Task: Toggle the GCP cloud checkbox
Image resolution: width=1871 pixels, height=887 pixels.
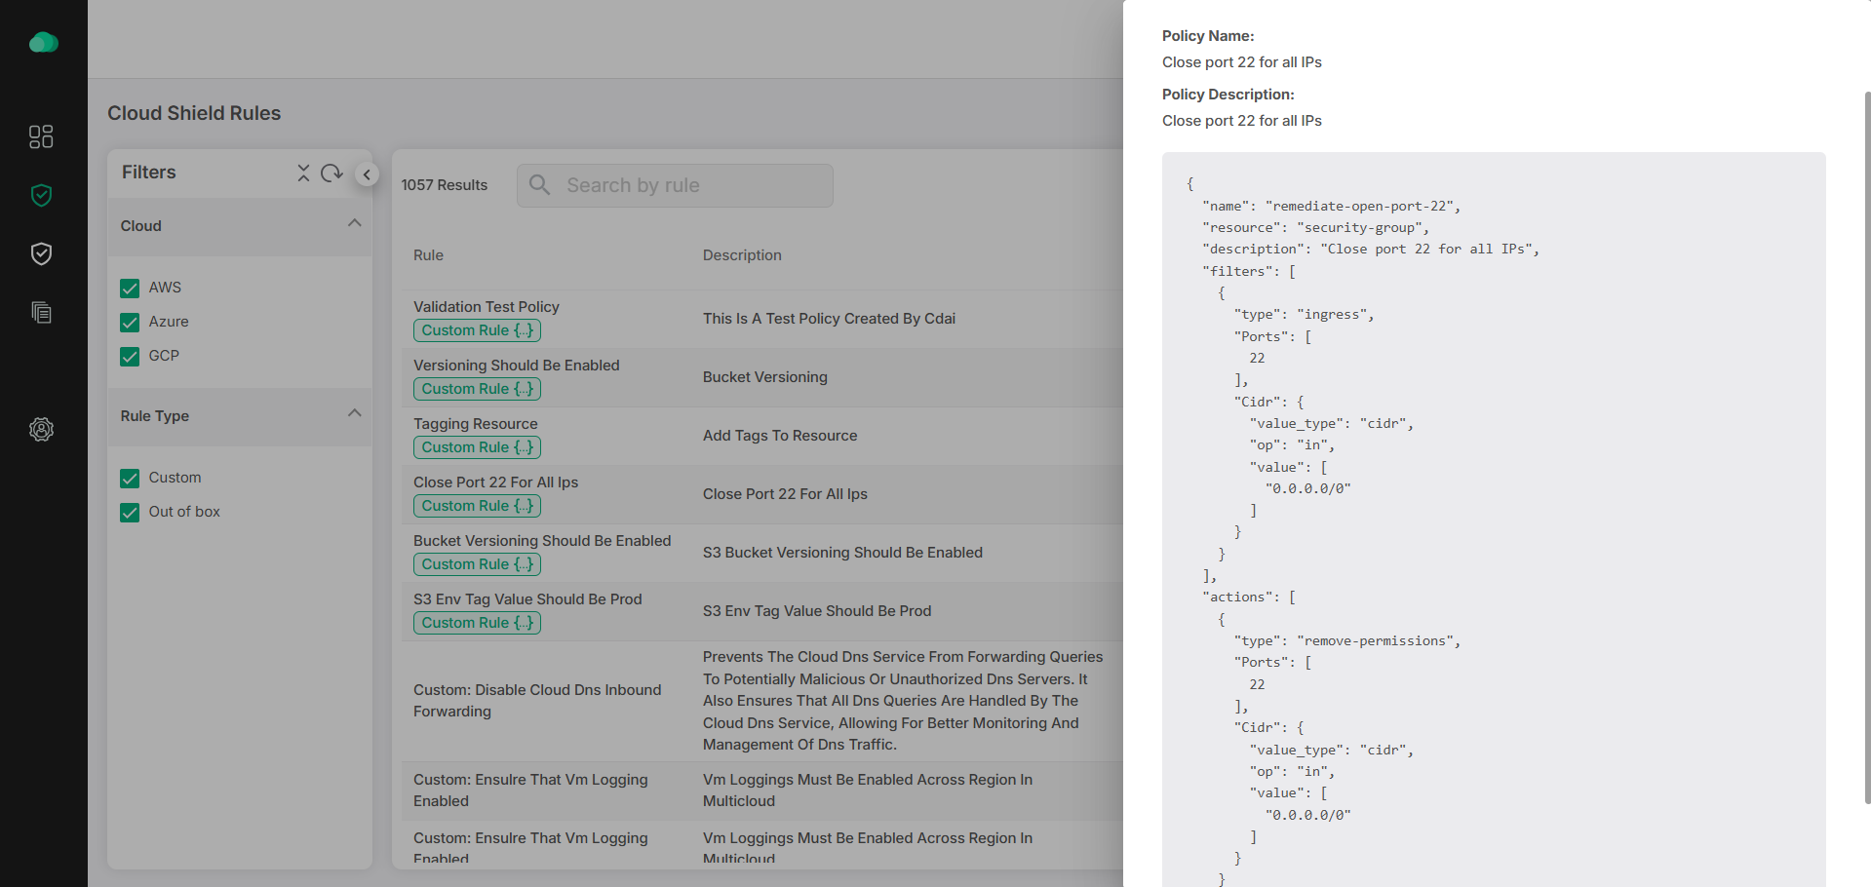Action: (130, 357)
